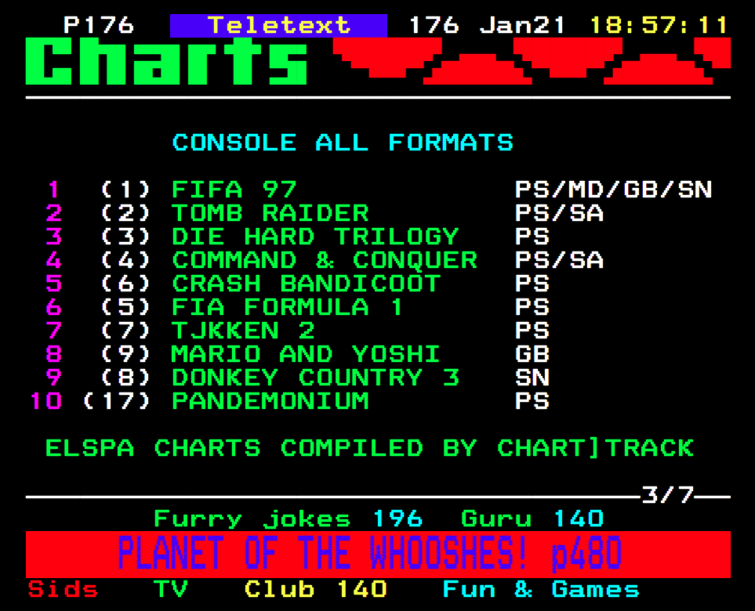Click the green Charts logo title

pyautogui.click(x=166, y=61)
